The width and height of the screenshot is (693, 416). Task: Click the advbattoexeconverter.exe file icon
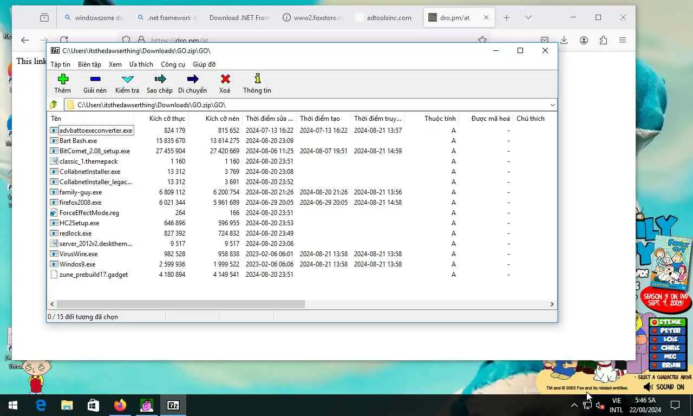tap(54, 131)
